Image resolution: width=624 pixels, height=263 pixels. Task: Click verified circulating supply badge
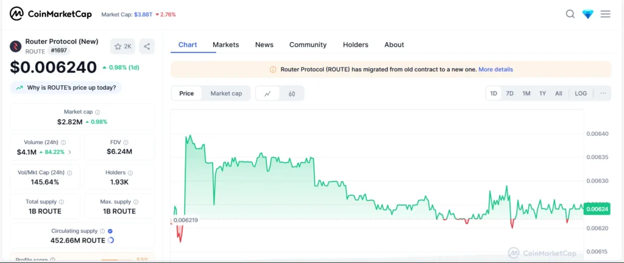[x=110, y=231]
